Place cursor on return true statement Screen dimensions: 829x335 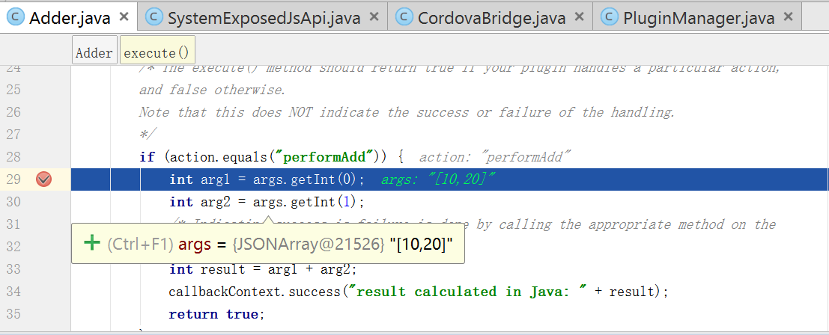tap(216, 314)
